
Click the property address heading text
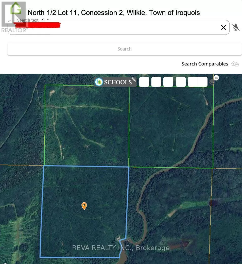point(114,13)
